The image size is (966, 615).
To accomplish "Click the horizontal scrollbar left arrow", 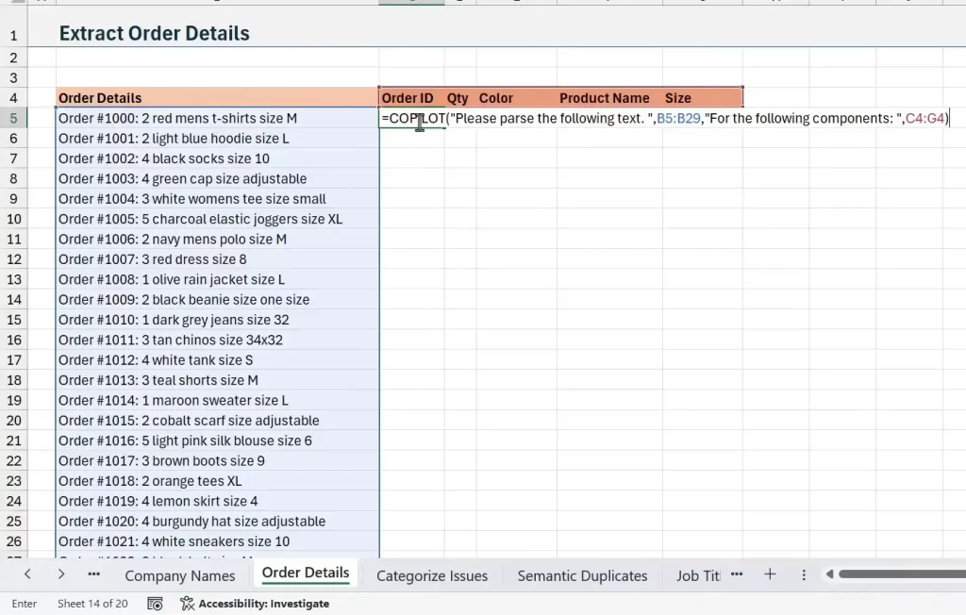I will coord(830,574).
